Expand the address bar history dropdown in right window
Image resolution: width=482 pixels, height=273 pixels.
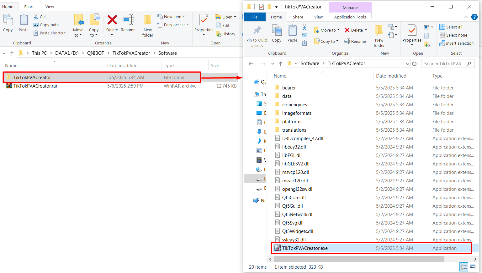(407, 63)
